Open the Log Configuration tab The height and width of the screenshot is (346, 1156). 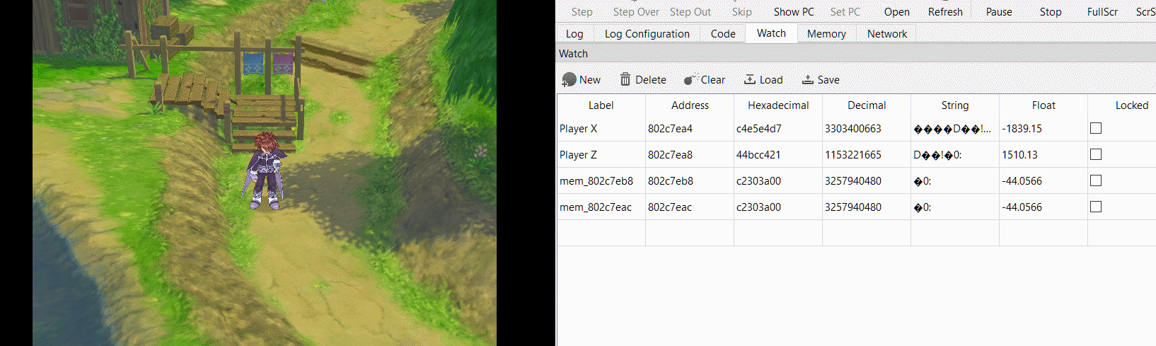[x=647, y=34]
